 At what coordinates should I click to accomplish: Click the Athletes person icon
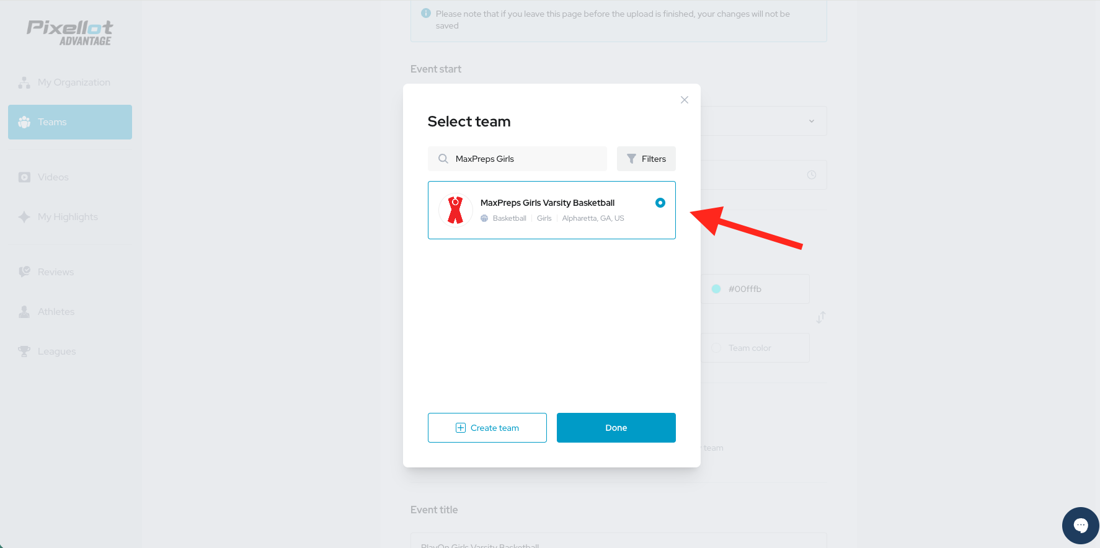point(24,312)
